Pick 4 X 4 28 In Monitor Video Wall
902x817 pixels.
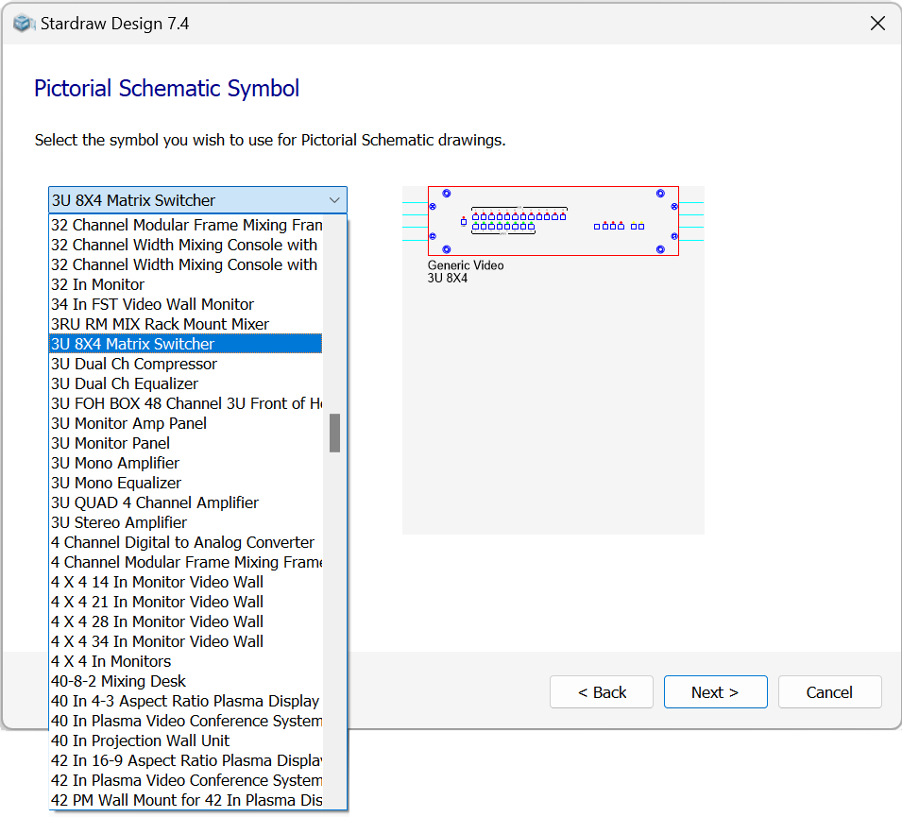click(186, 621)
